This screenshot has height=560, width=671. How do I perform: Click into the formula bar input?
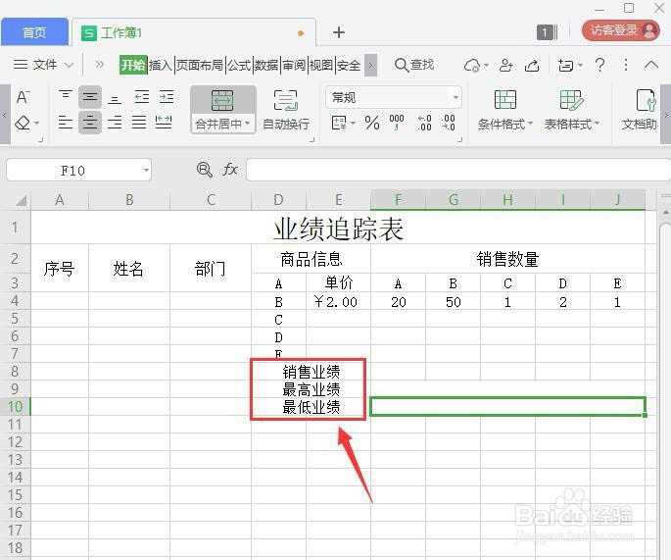[x=457, y=170]
